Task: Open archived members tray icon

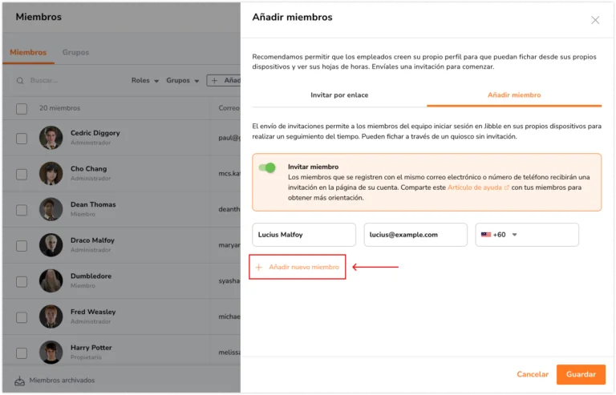Action: (19, 381)
